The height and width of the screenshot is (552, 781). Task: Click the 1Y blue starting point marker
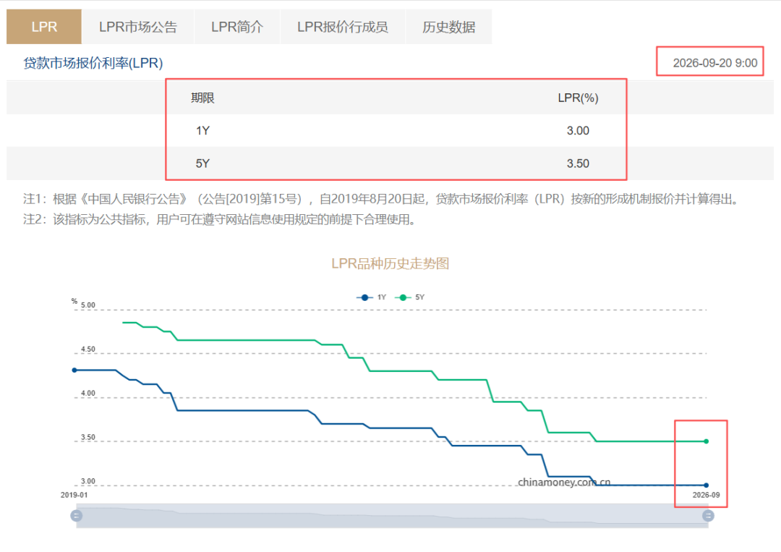coord(74,370)
